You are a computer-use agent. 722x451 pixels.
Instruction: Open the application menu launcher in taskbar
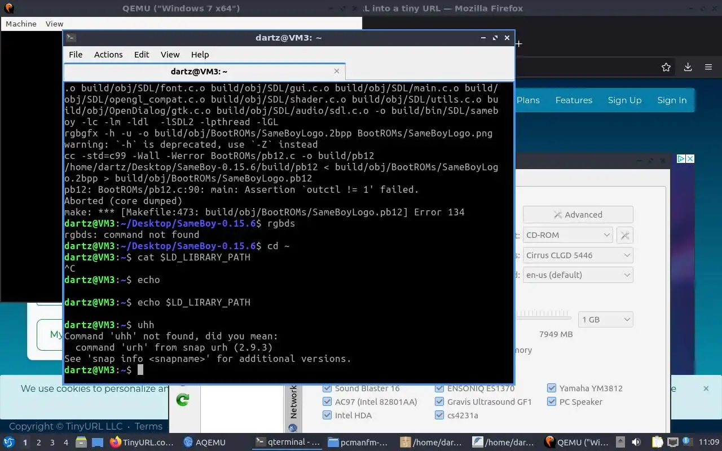click(9, 443)
